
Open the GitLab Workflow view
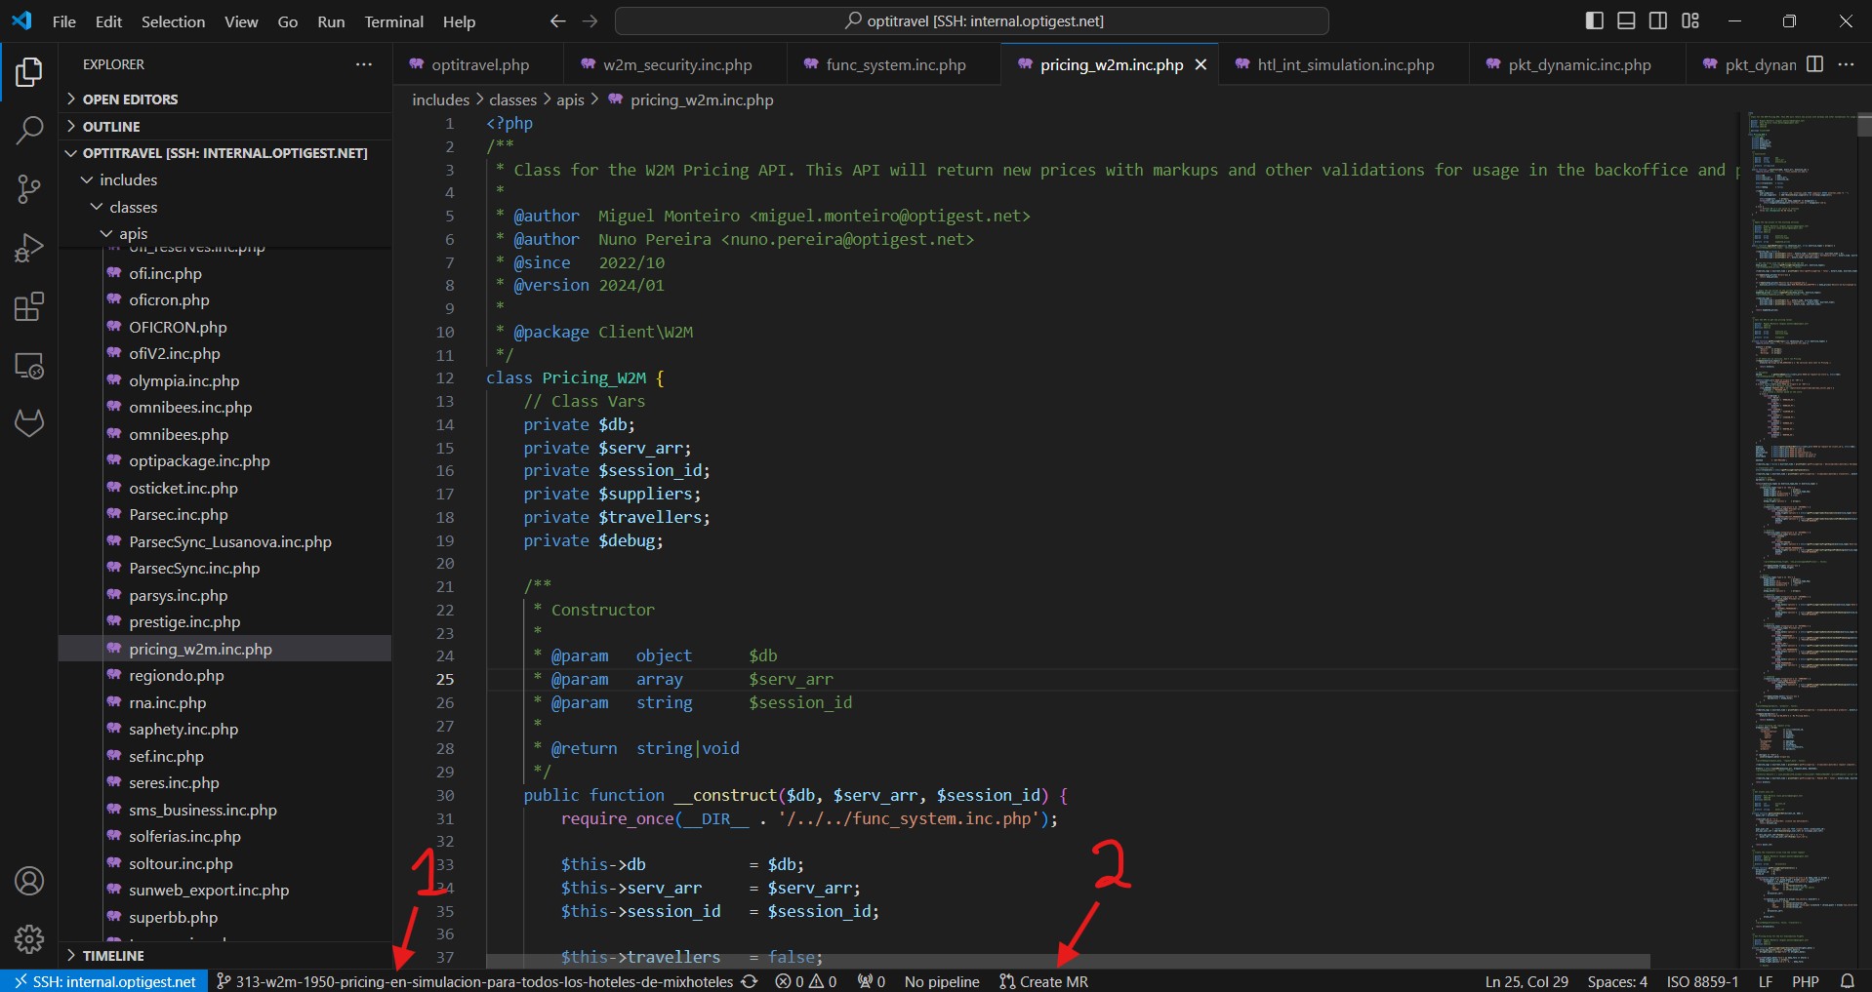(x=29, y=423)
